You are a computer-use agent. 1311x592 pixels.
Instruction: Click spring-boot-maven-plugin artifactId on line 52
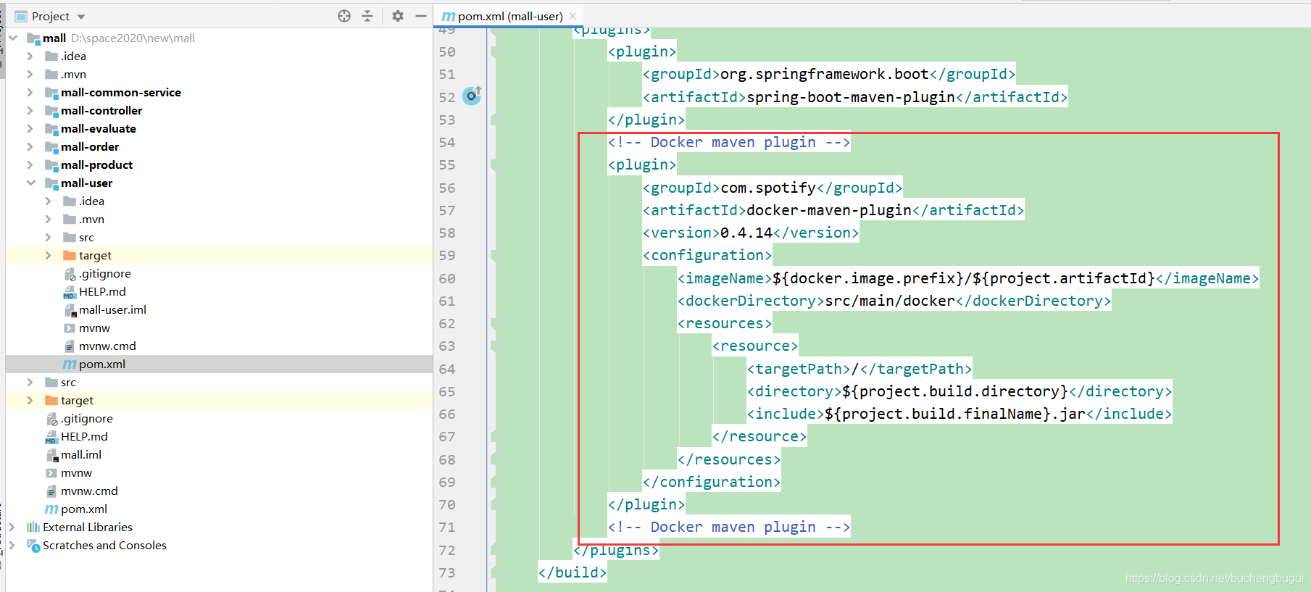click(x=851, y=97)
